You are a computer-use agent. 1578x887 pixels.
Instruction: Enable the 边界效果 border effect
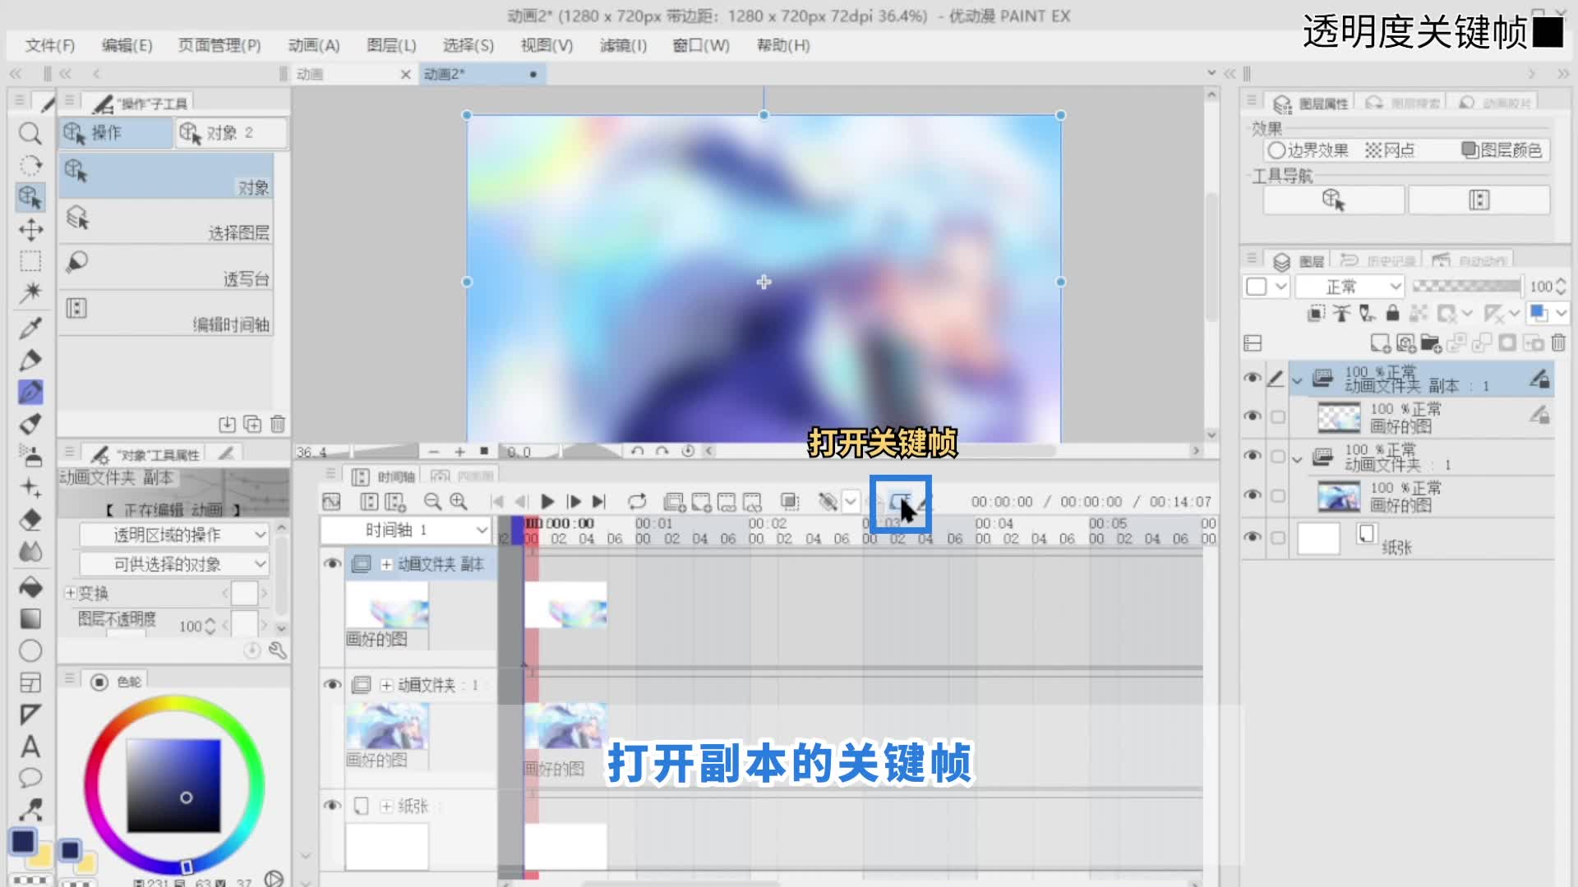coord(1308,150)
